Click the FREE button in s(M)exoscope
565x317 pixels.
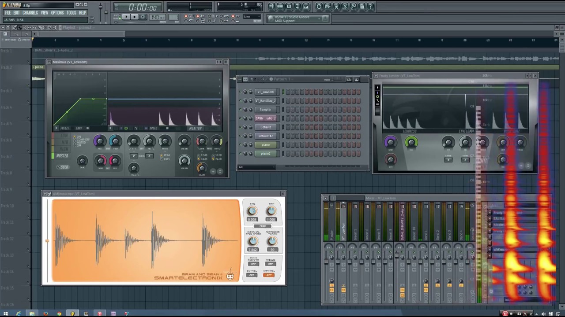tap(262, 226)
